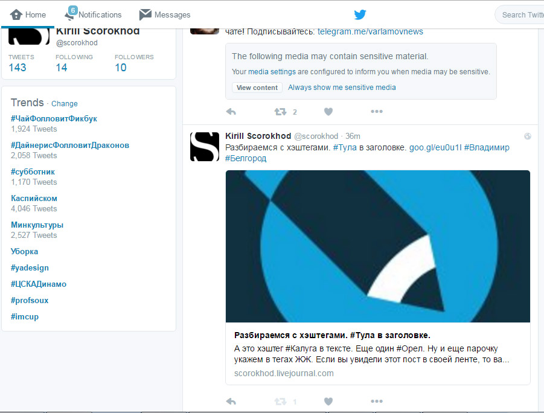Retweet Kirill Scorokhod's hashtag tweet
Image resolution: width=544 pixels, height=413 pixels.
(280, 402)
